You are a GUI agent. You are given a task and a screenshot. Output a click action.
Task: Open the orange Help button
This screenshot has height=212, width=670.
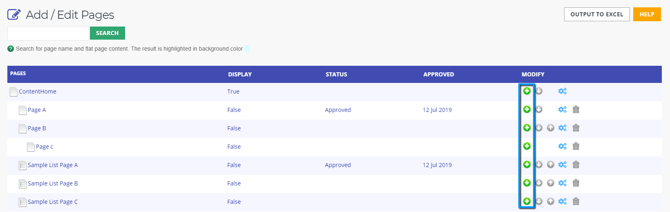point(647,14)
